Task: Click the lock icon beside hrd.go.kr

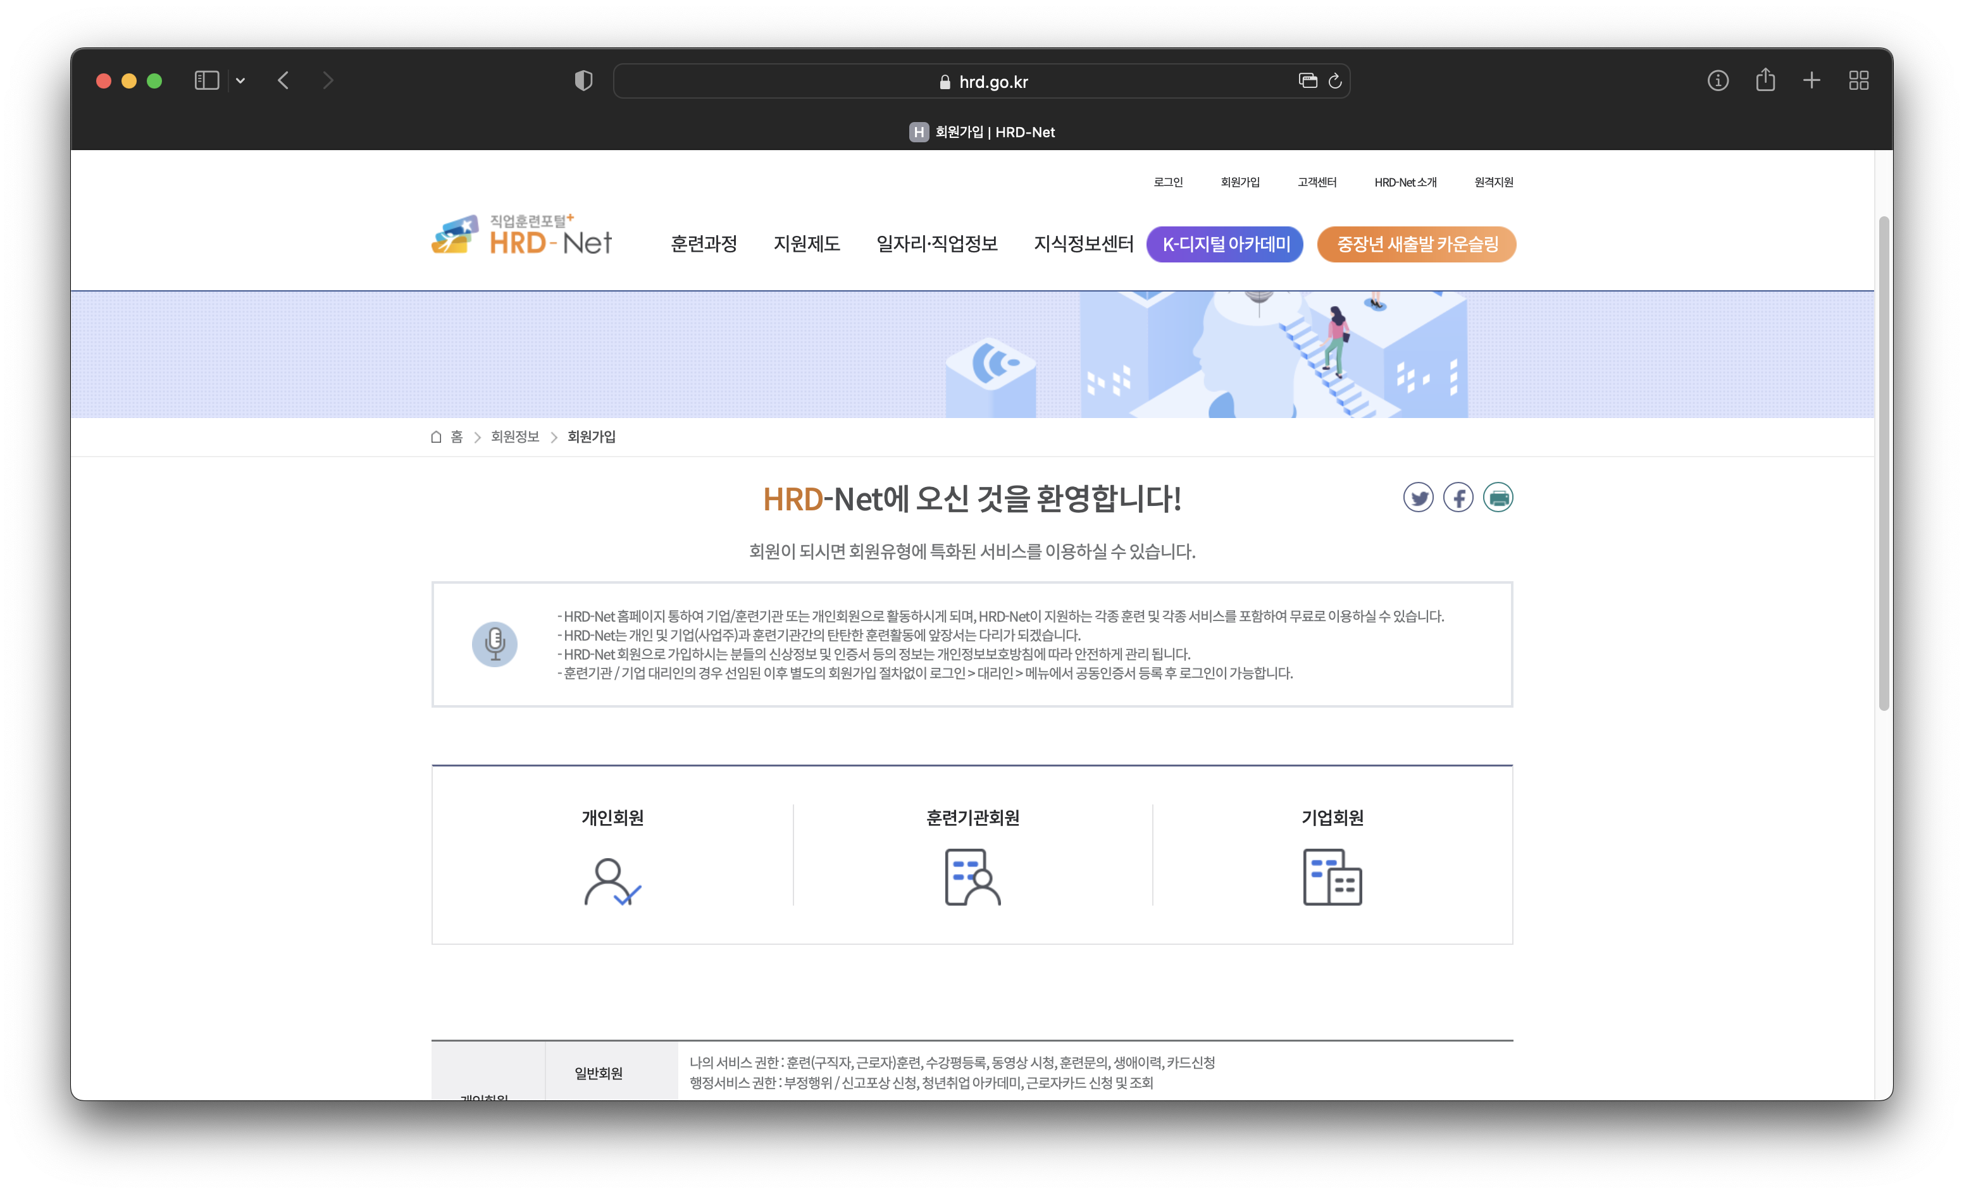Action: pos(945,82)
